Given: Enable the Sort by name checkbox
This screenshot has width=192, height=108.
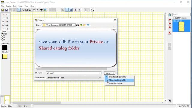Looking at the screenshot, I should click(175, 18).
